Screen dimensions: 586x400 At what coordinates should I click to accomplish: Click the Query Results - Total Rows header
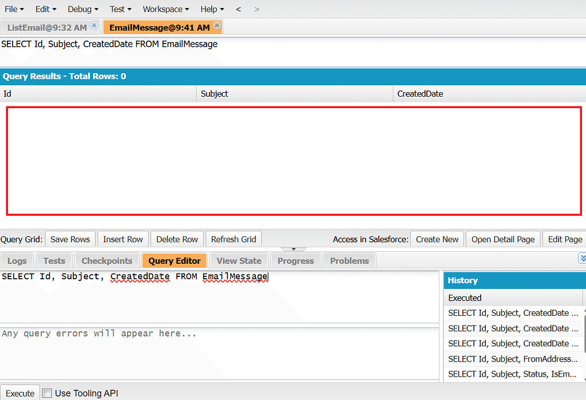[293, 76]
